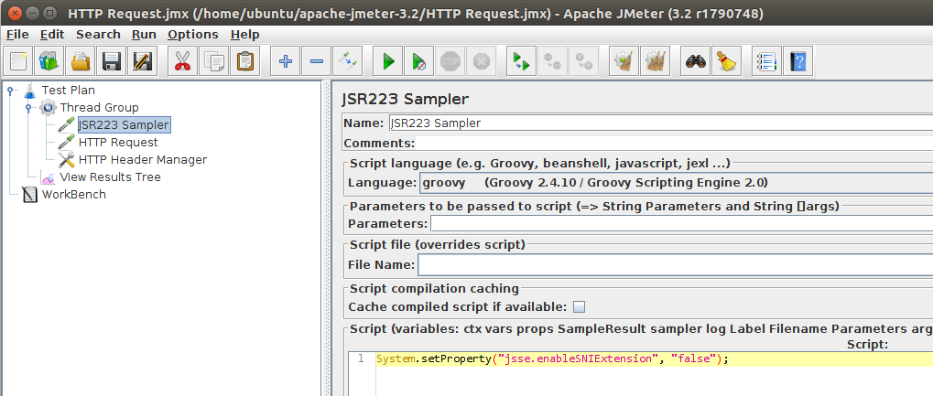Click line number 1 in script gutter
Viewport: 933px width, 396px height.
point(362,359)
